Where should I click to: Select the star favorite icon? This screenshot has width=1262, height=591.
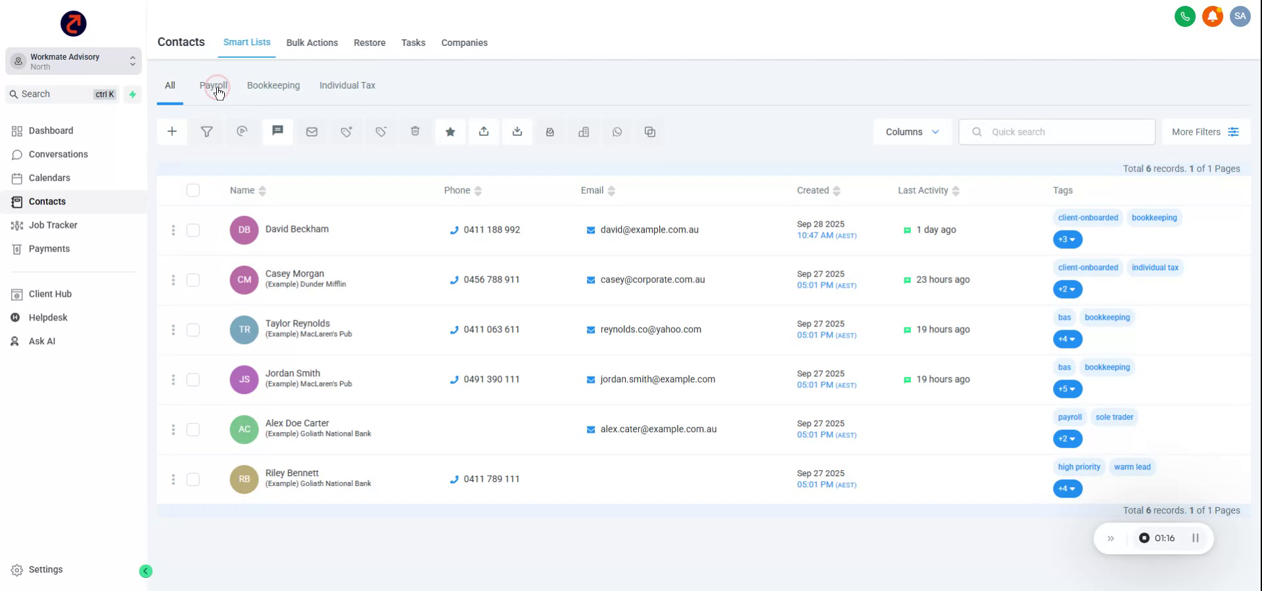tap(450, 131)
